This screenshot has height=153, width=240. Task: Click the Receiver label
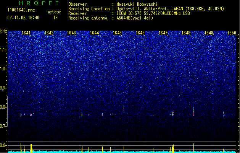[x=77, y=13]
